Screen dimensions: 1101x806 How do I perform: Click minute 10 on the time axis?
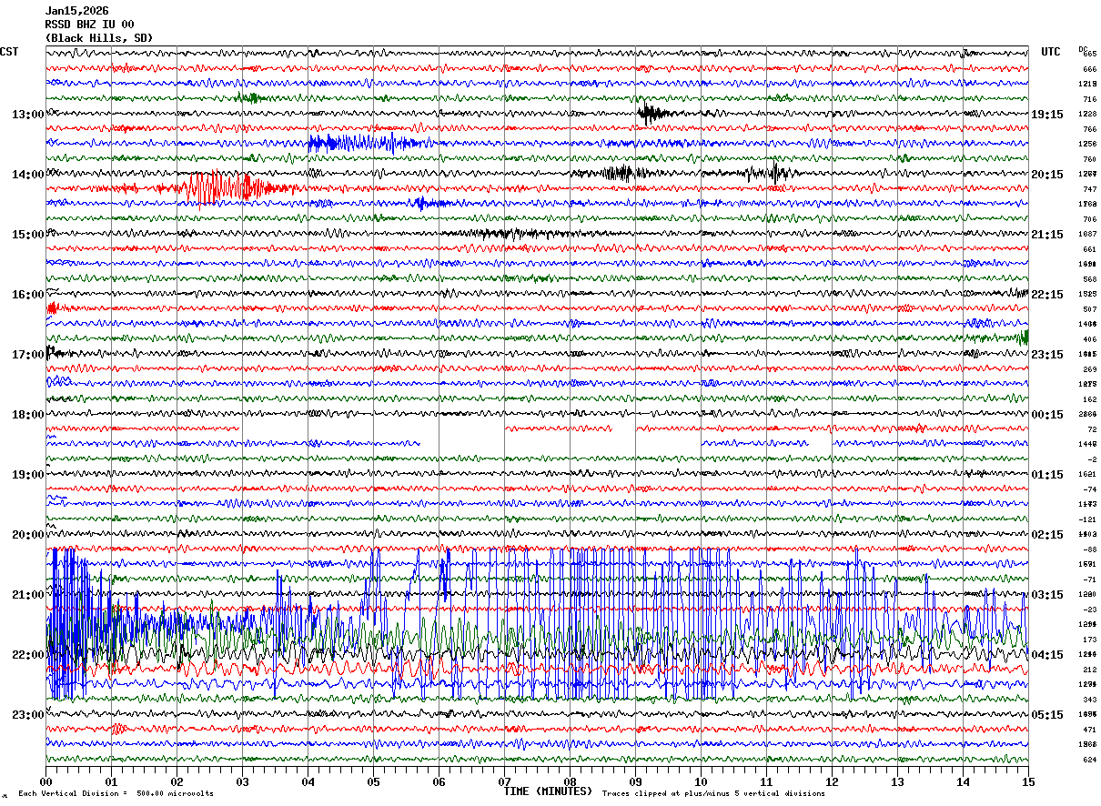coord(701,781)
